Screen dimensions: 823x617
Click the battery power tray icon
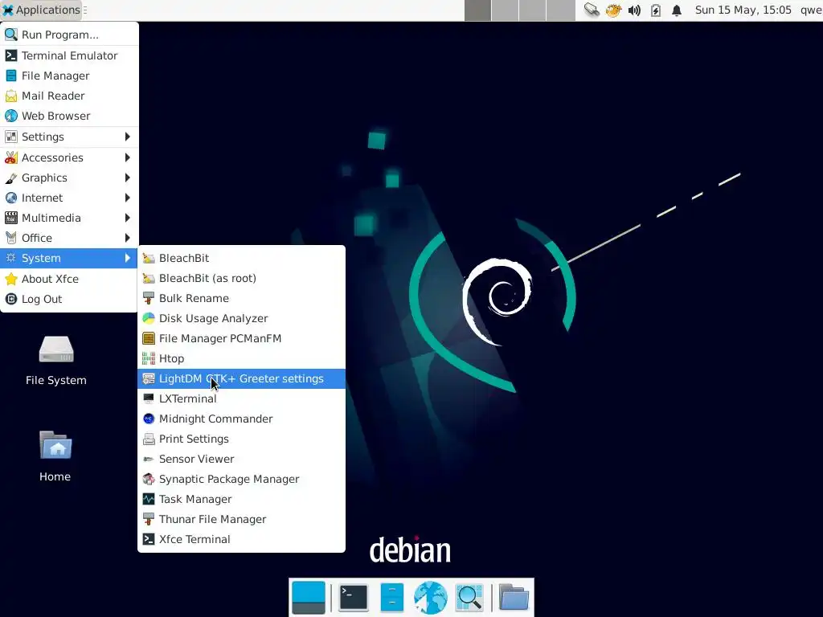click(656, 10)
